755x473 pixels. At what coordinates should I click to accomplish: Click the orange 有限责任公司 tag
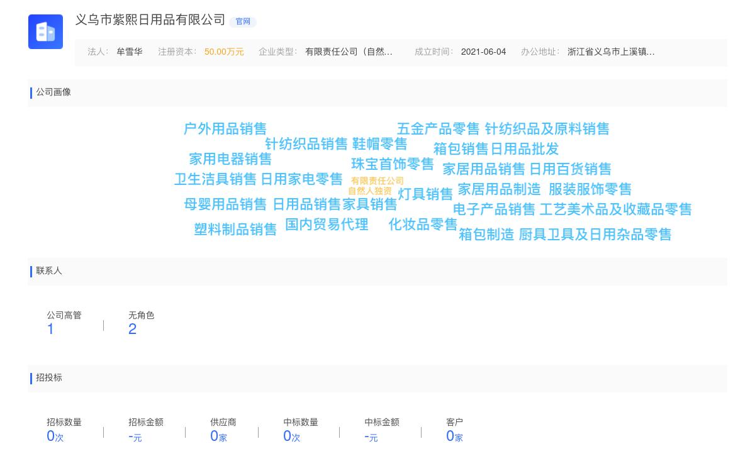point(377,181)
